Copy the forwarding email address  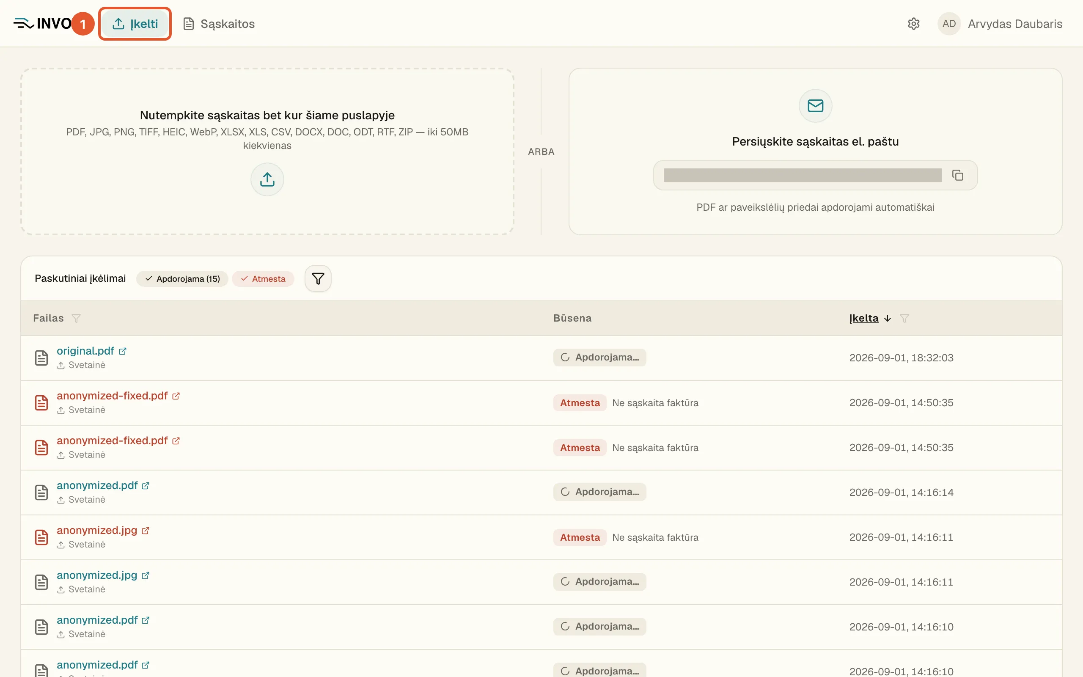(957, 175)
